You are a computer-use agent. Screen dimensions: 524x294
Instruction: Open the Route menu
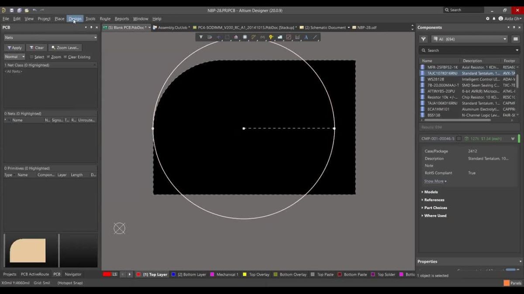pyautogui.click(x=105, y=19)
